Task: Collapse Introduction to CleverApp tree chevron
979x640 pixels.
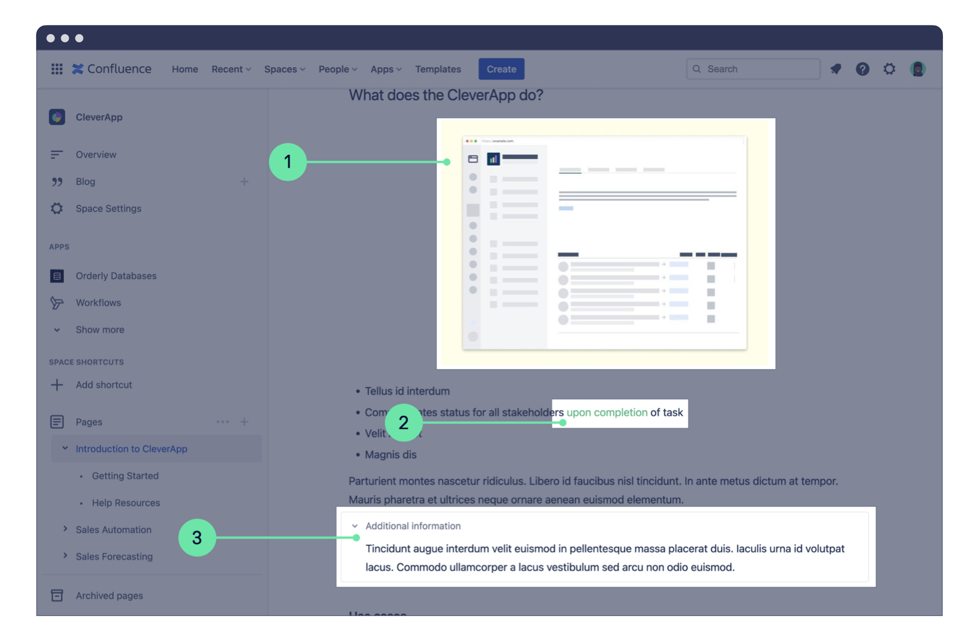Action: click(65, 448)
